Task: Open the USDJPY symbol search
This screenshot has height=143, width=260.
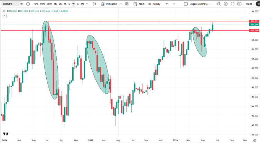Action: pos(8,4)
